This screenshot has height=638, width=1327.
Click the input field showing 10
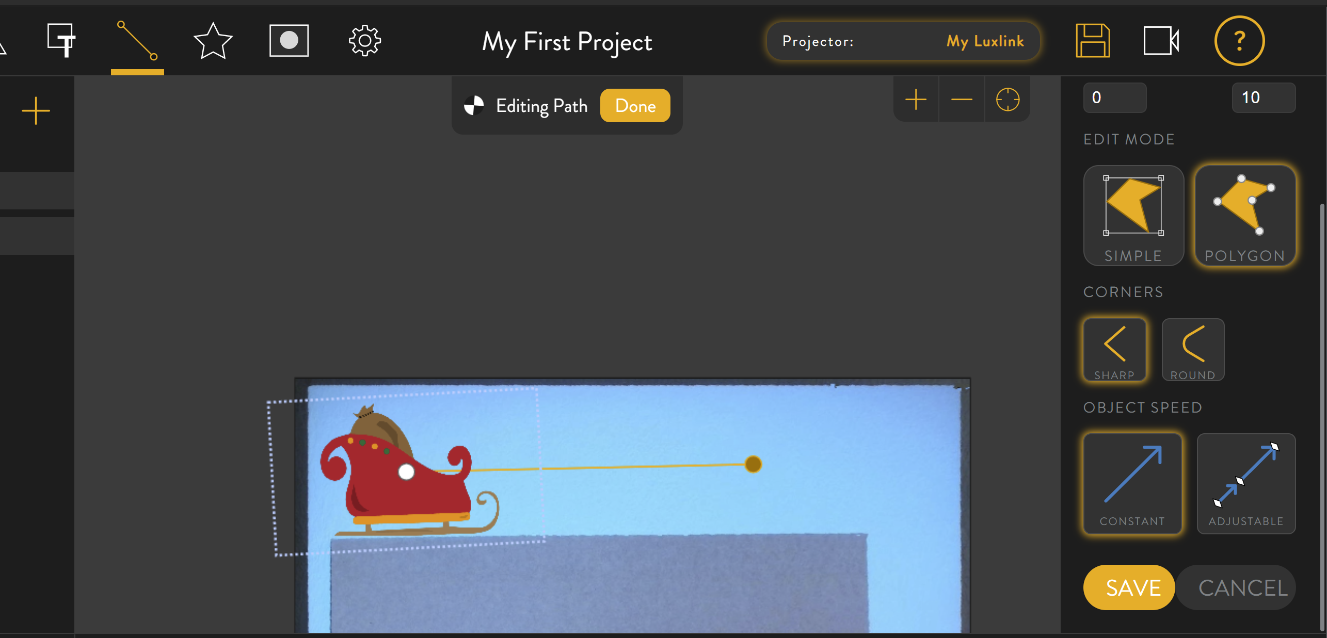[x=1263, y=97]
